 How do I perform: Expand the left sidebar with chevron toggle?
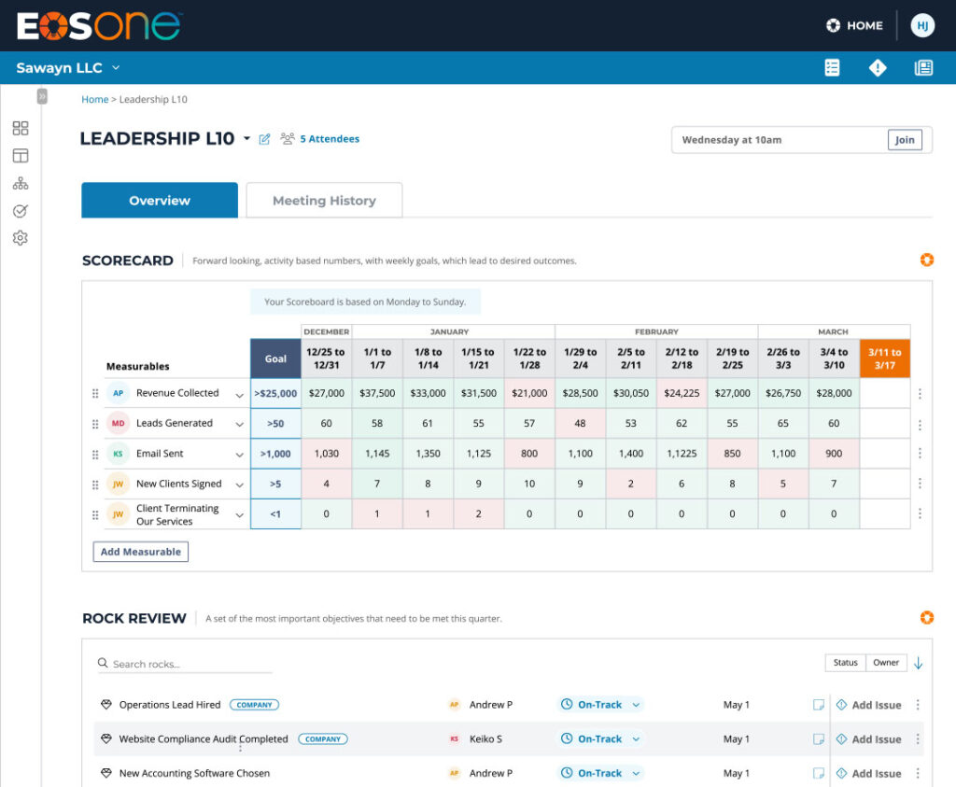coord(42,96)
